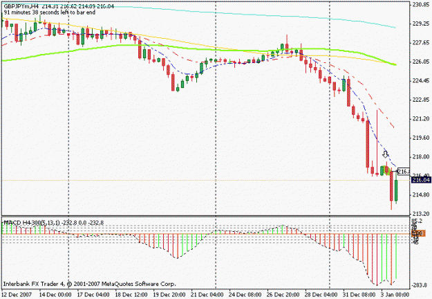Image resolution: width=432 pixels, height=299 pixels.
Task: Click the 224.45 price axis value
Action: (421, 80)
